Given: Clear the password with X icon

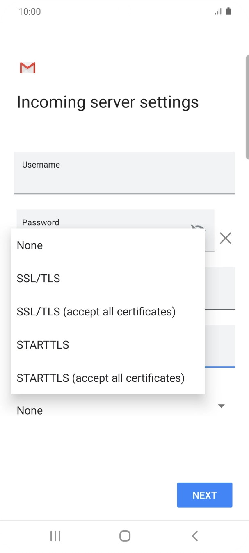Looking at the screenshot, I should [225, 238].
